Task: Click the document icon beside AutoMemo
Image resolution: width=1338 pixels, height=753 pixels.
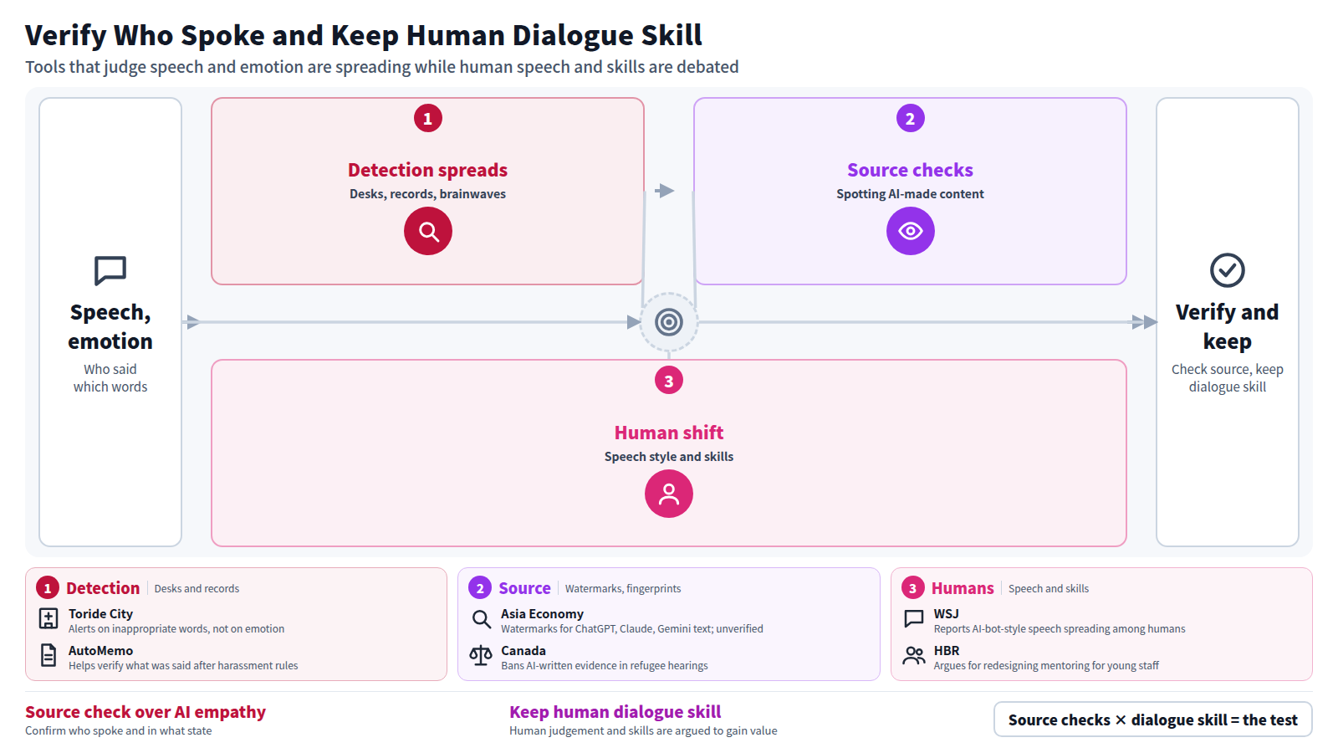Action: pos(49,656)
